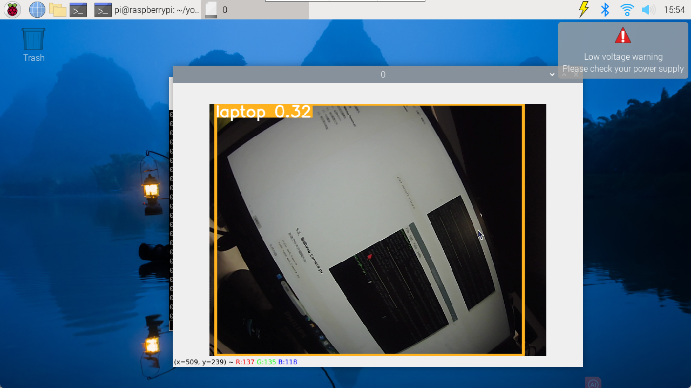Minimize window "0" with the down chevron
Screen dimensions: 691x388
[552, 74]
